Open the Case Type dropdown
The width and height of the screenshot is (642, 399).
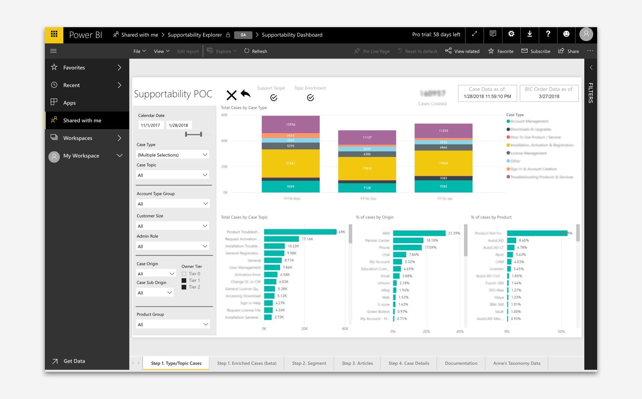point(172,155)
